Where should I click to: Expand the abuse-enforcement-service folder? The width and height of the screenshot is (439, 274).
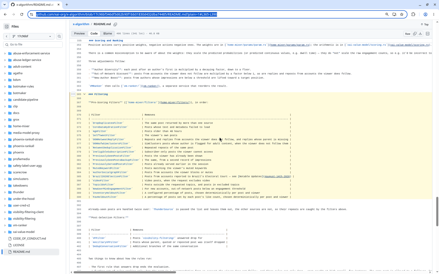click(x=5, y=53)
